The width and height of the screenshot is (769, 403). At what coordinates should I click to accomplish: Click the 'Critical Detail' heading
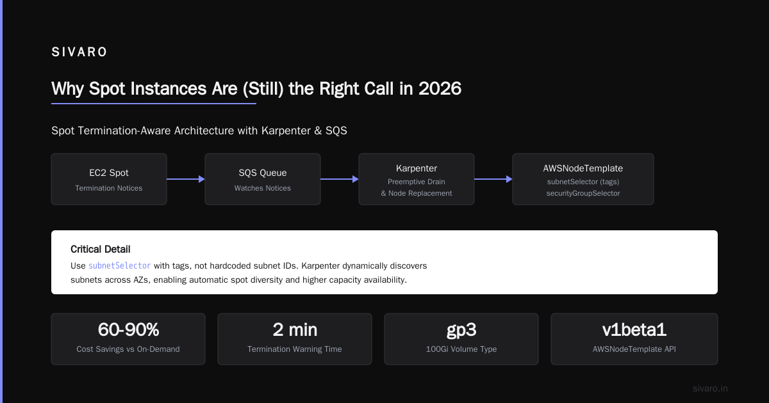(x=101, y=249)
